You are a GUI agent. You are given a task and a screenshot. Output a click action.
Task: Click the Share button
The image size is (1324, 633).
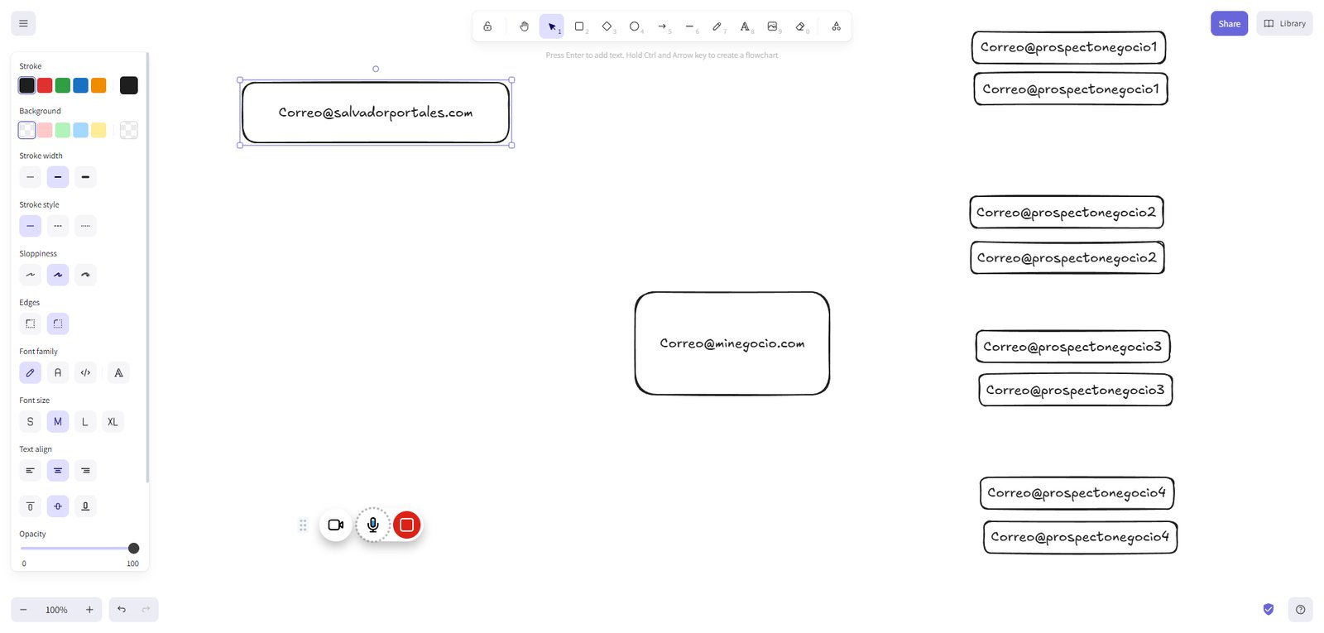click(x=1229, y=24)
